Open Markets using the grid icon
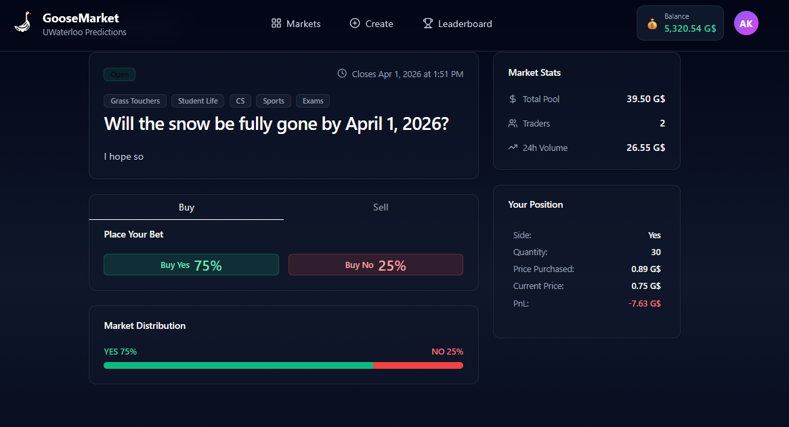Screen dimensions: 789x427 pyautogui.click(x=276, y=23)
